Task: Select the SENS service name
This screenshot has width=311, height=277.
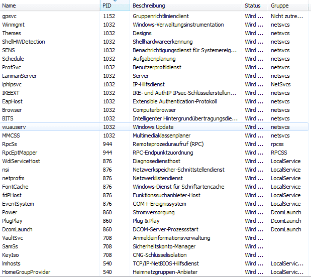Action: click(9, 50)
